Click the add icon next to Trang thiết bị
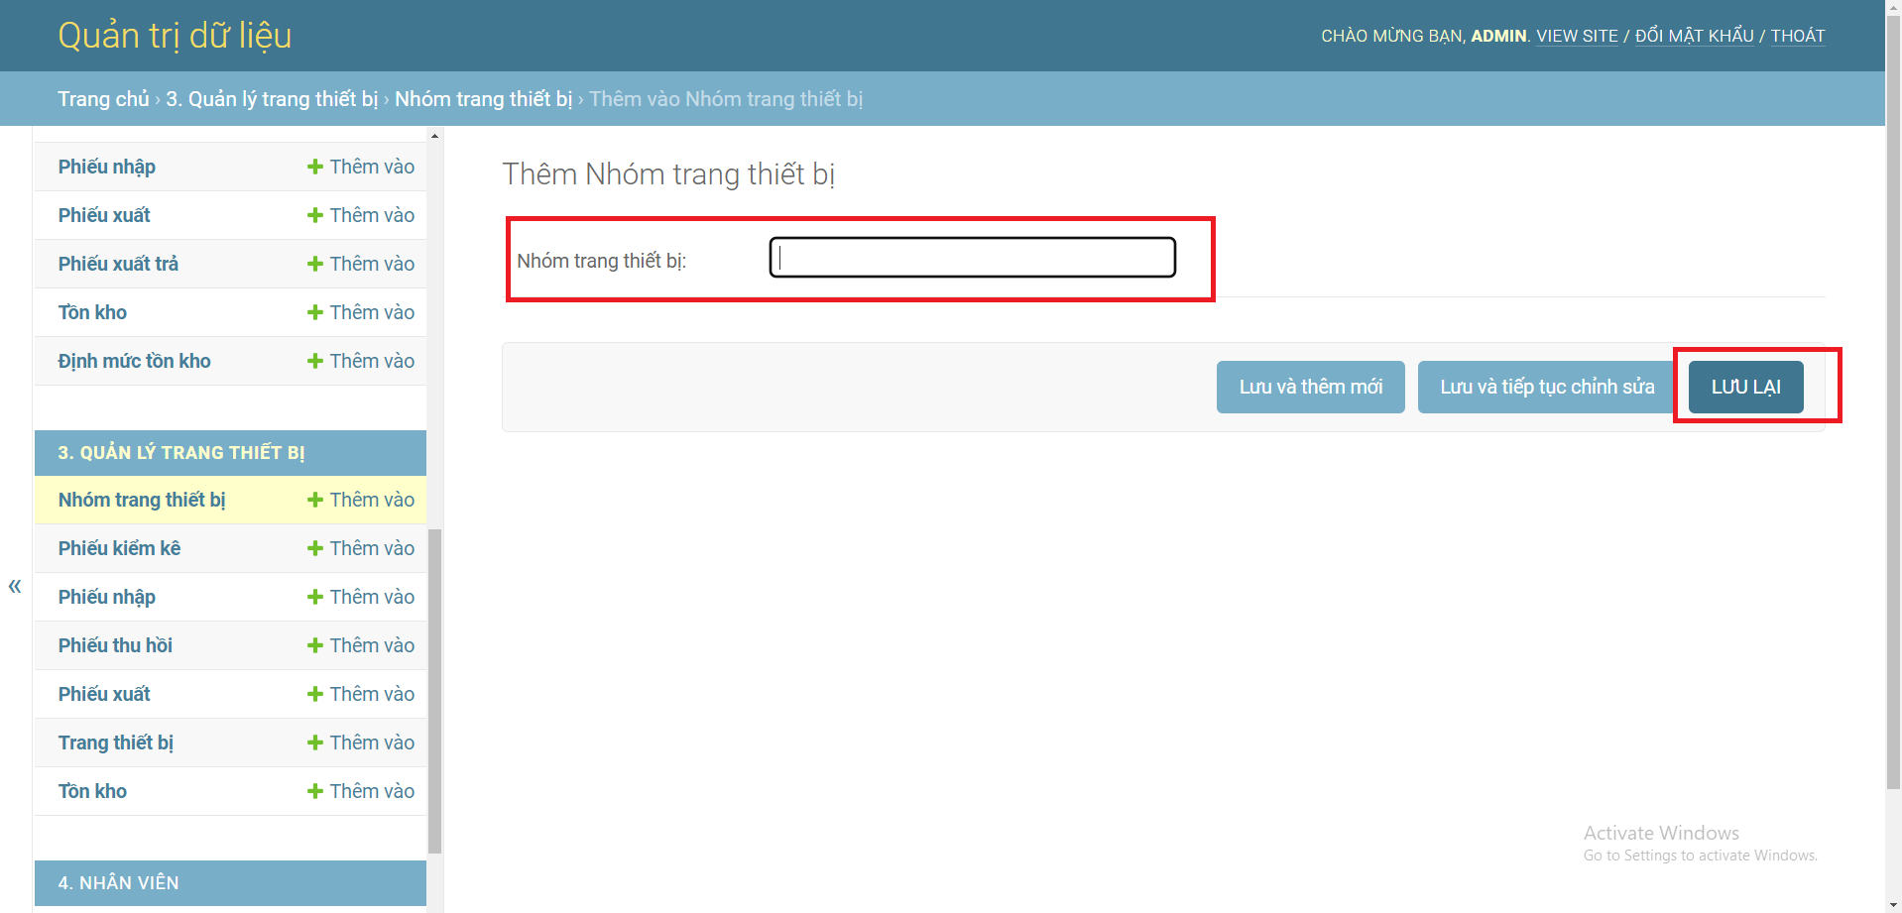The image size is (1902, 913). [x=315, y=742]
